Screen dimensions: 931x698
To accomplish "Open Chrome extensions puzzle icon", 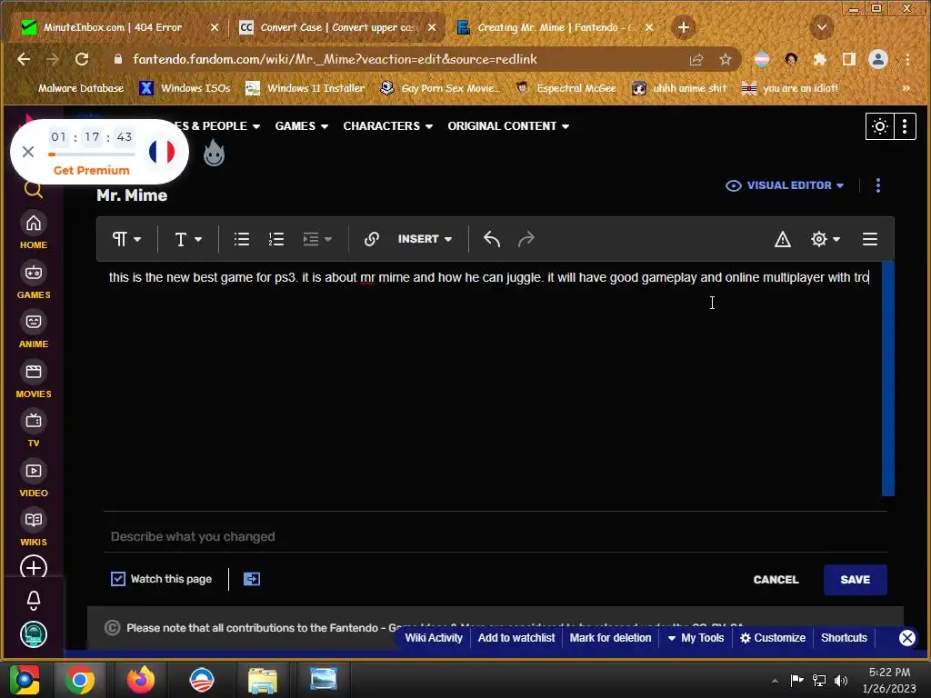I will 820,59.
